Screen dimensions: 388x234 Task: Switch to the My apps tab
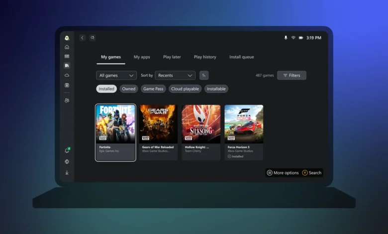coord(142,57)
